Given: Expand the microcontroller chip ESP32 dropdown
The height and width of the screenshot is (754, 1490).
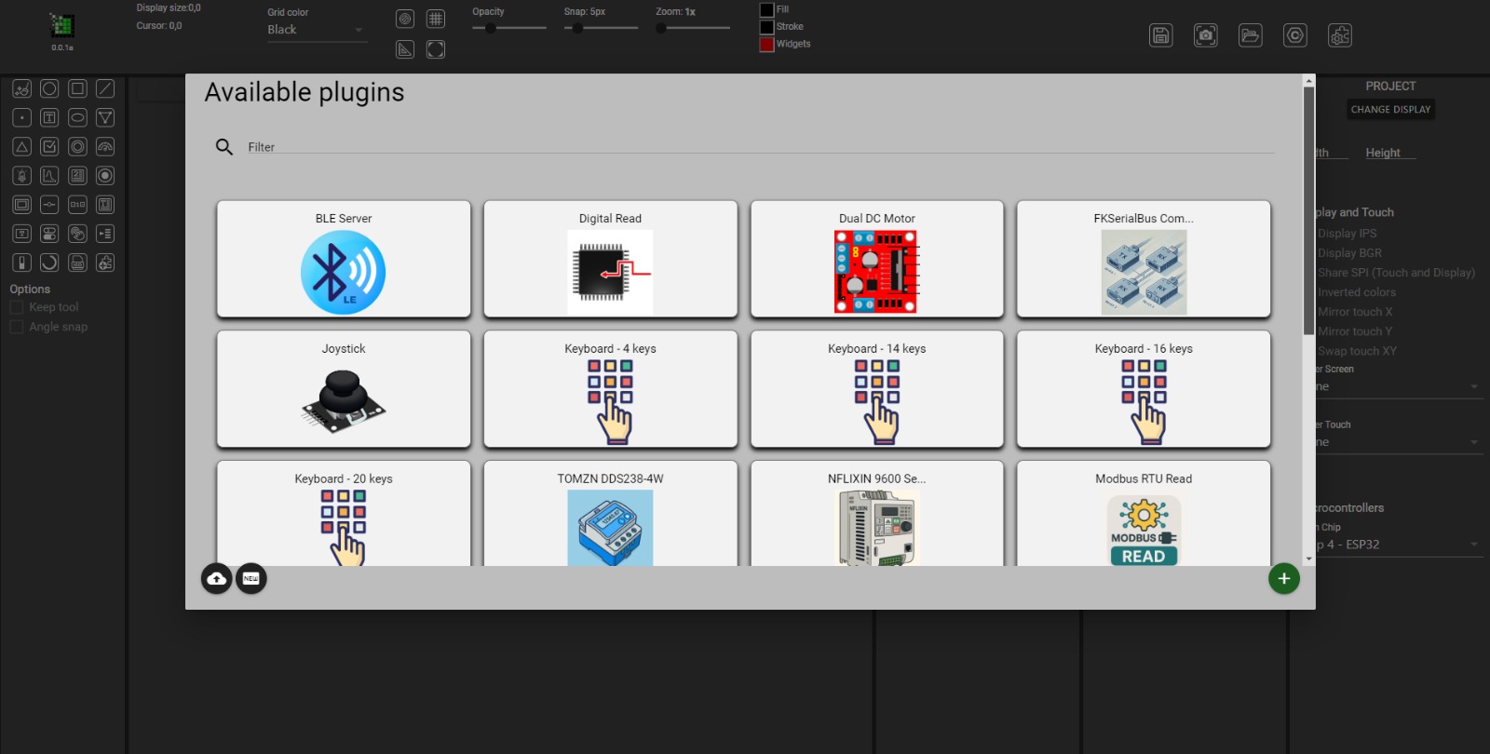Looking at the screenshot, I should (1473, 545).
